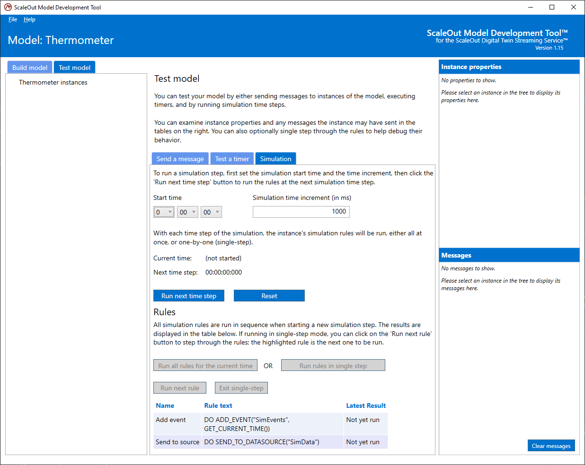The width and height of the screenshot is (585, 465).
Task: Open the Test a timer tab
Action: 232,159
